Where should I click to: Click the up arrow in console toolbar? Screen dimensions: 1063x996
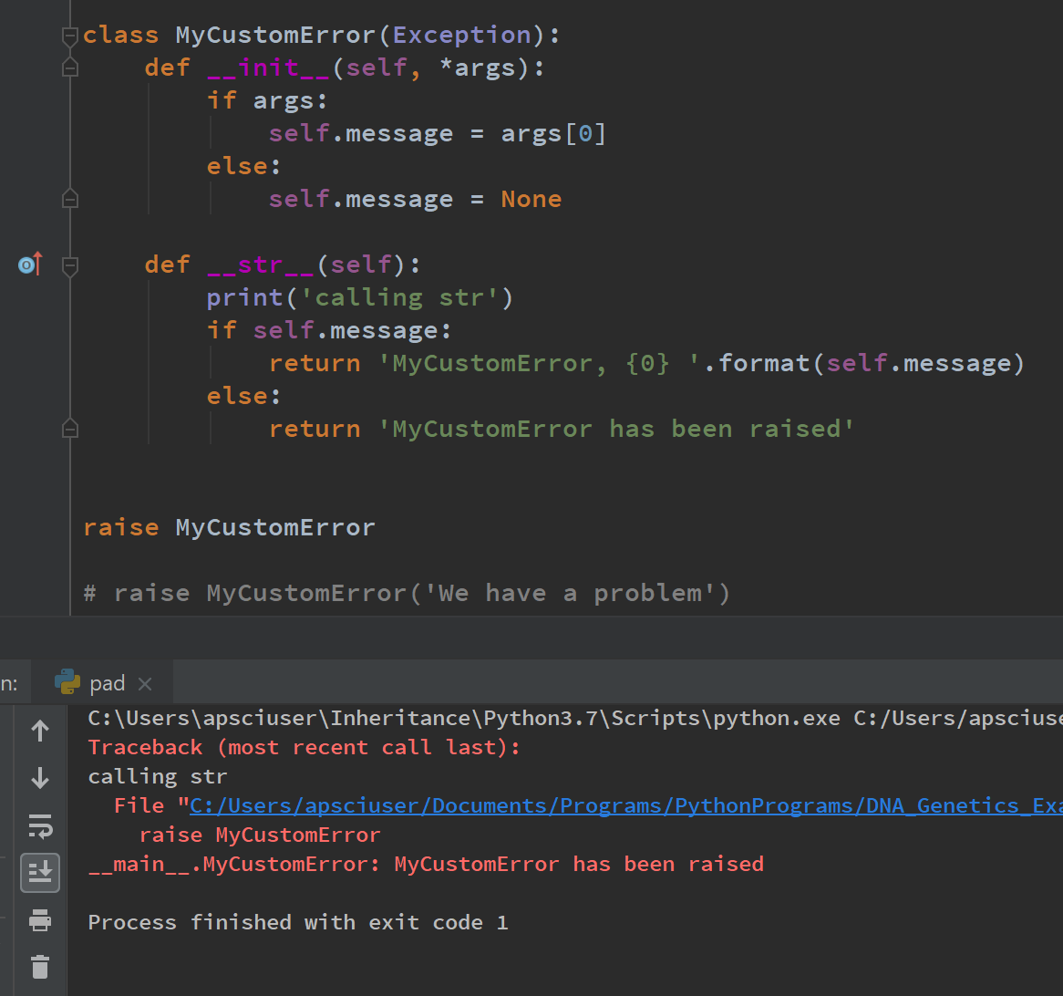click(40, 730)
